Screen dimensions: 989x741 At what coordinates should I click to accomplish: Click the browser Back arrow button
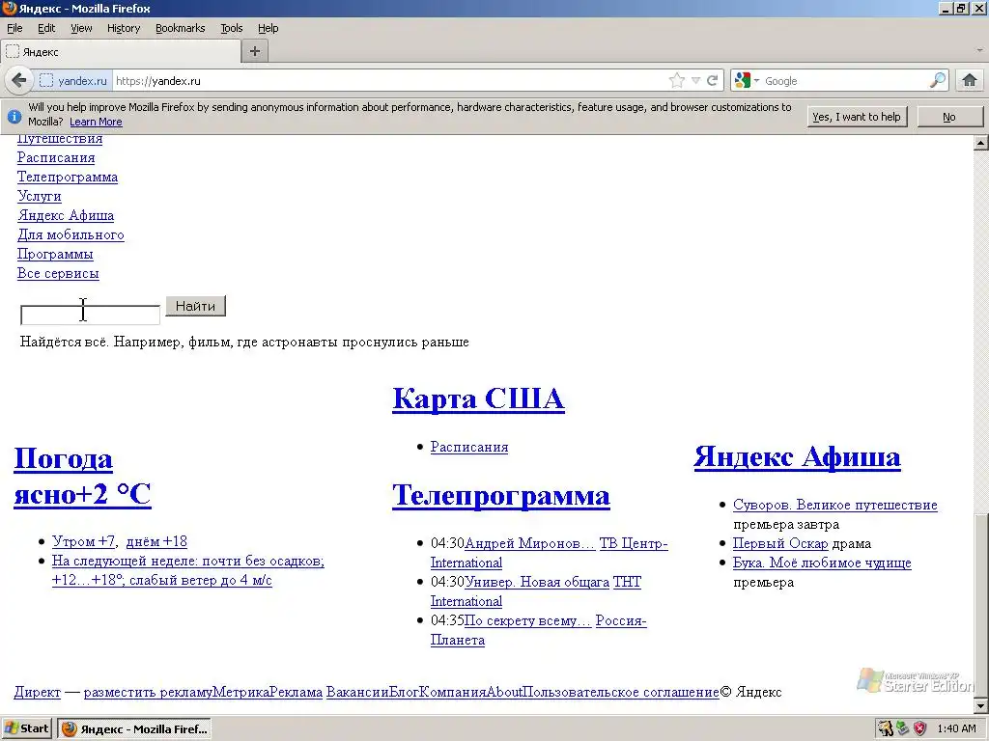tap(19, 81)
